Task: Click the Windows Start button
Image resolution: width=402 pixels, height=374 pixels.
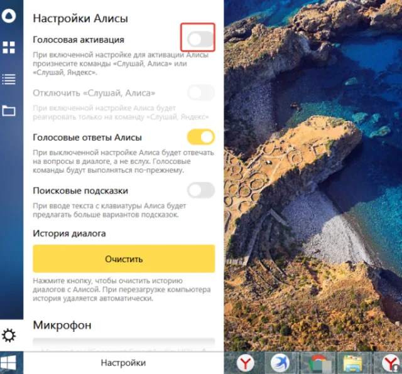Action: click(9, 363)
